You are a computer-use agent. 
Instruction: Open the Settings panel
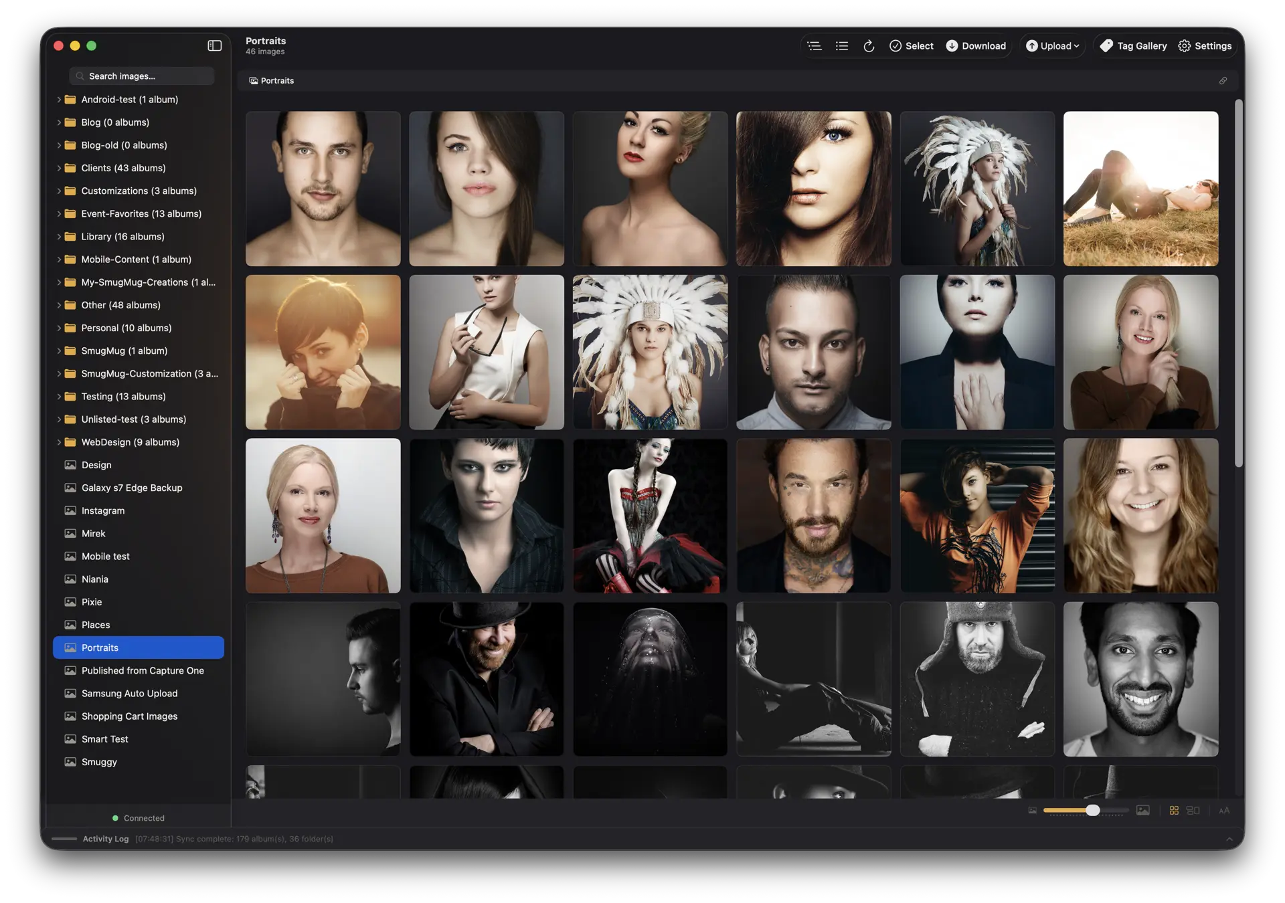[1205, 45]
